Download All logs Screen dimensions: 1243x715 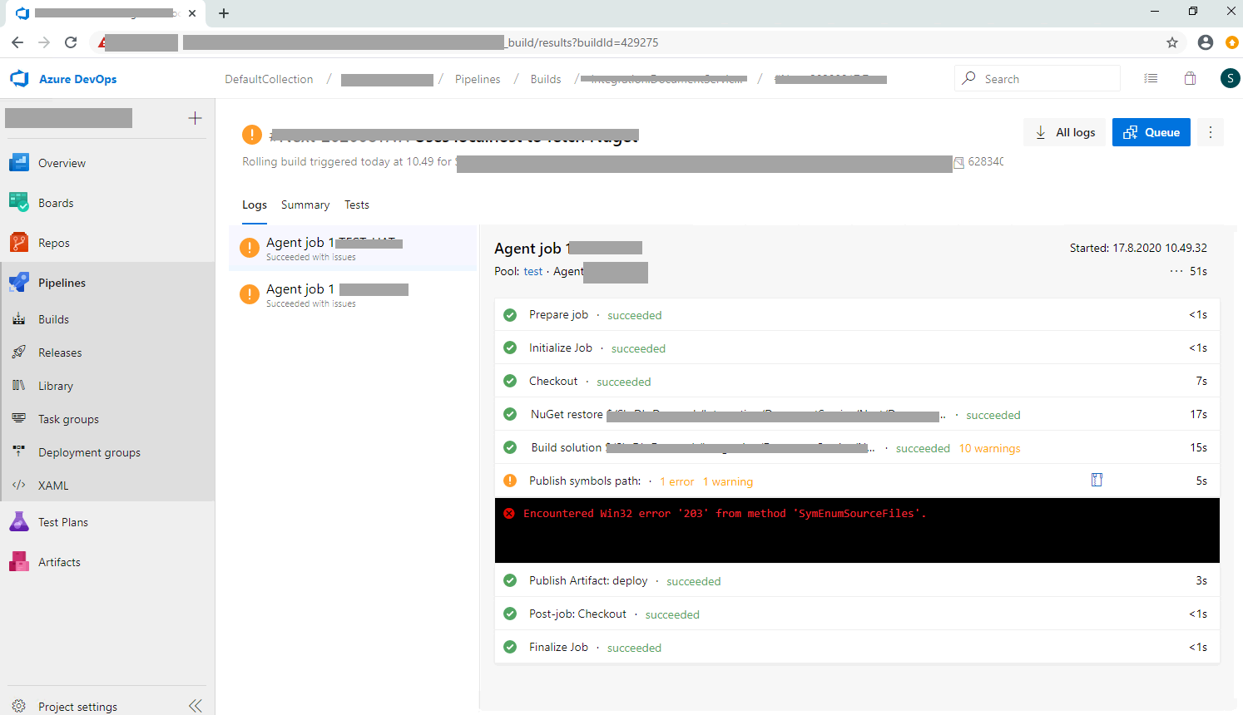coord(1064,131)
